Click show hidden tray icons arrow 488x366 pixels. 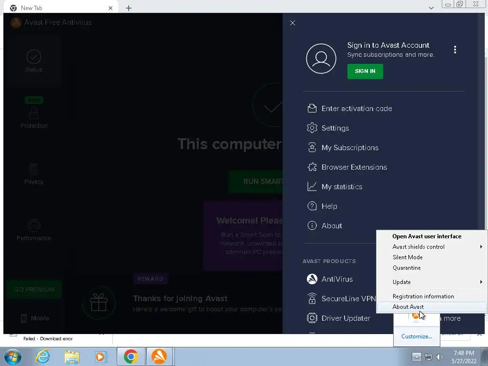(x=417, y=356)
